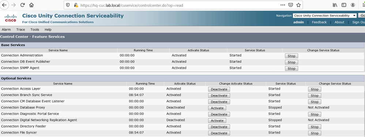
Task: Stop the Connection File Syncer service
Action: point(315,133)
